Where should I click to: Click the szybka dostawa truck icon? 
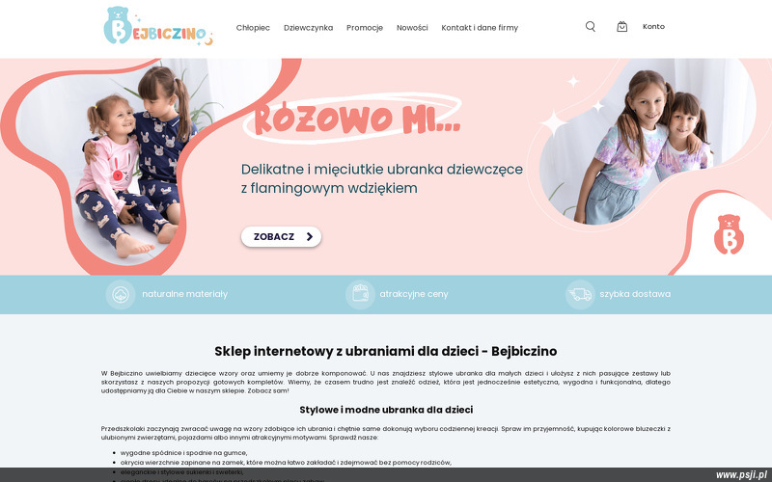580,295
